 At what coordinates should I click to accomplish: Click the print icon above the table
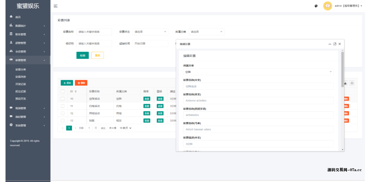coord(352,83)
